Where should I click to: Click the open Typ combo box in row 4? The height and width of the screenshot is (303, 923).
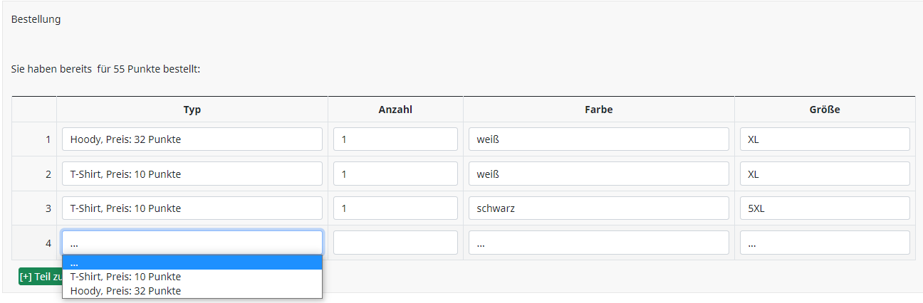(x=192, y=243)
